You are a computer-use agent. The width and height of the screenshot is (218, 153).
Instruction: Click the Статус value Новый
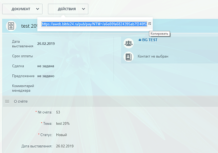(x=61, y=135)
